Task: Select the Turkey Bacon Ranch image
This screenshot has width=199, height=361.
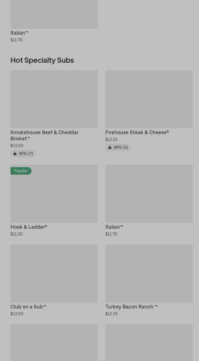Action: click(x=149, y=273)
